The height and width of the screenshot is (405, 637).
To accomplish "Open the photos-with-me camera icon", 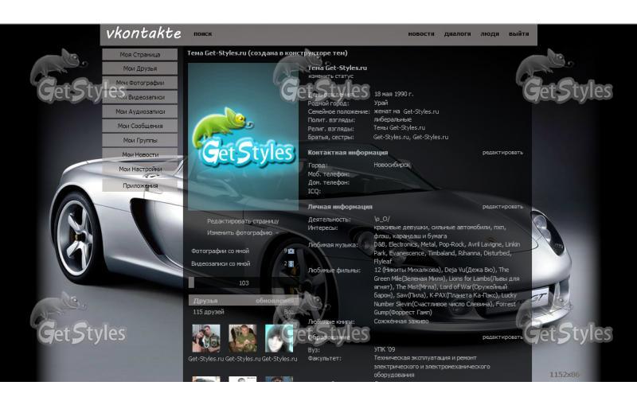I will point(291,251).
